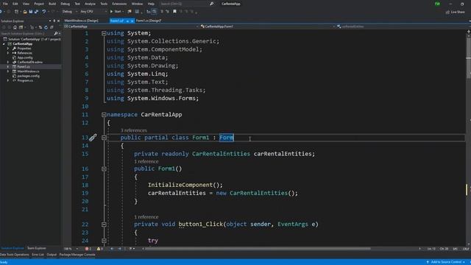Click the Undo arrow in the toolbar

(44, 12)
